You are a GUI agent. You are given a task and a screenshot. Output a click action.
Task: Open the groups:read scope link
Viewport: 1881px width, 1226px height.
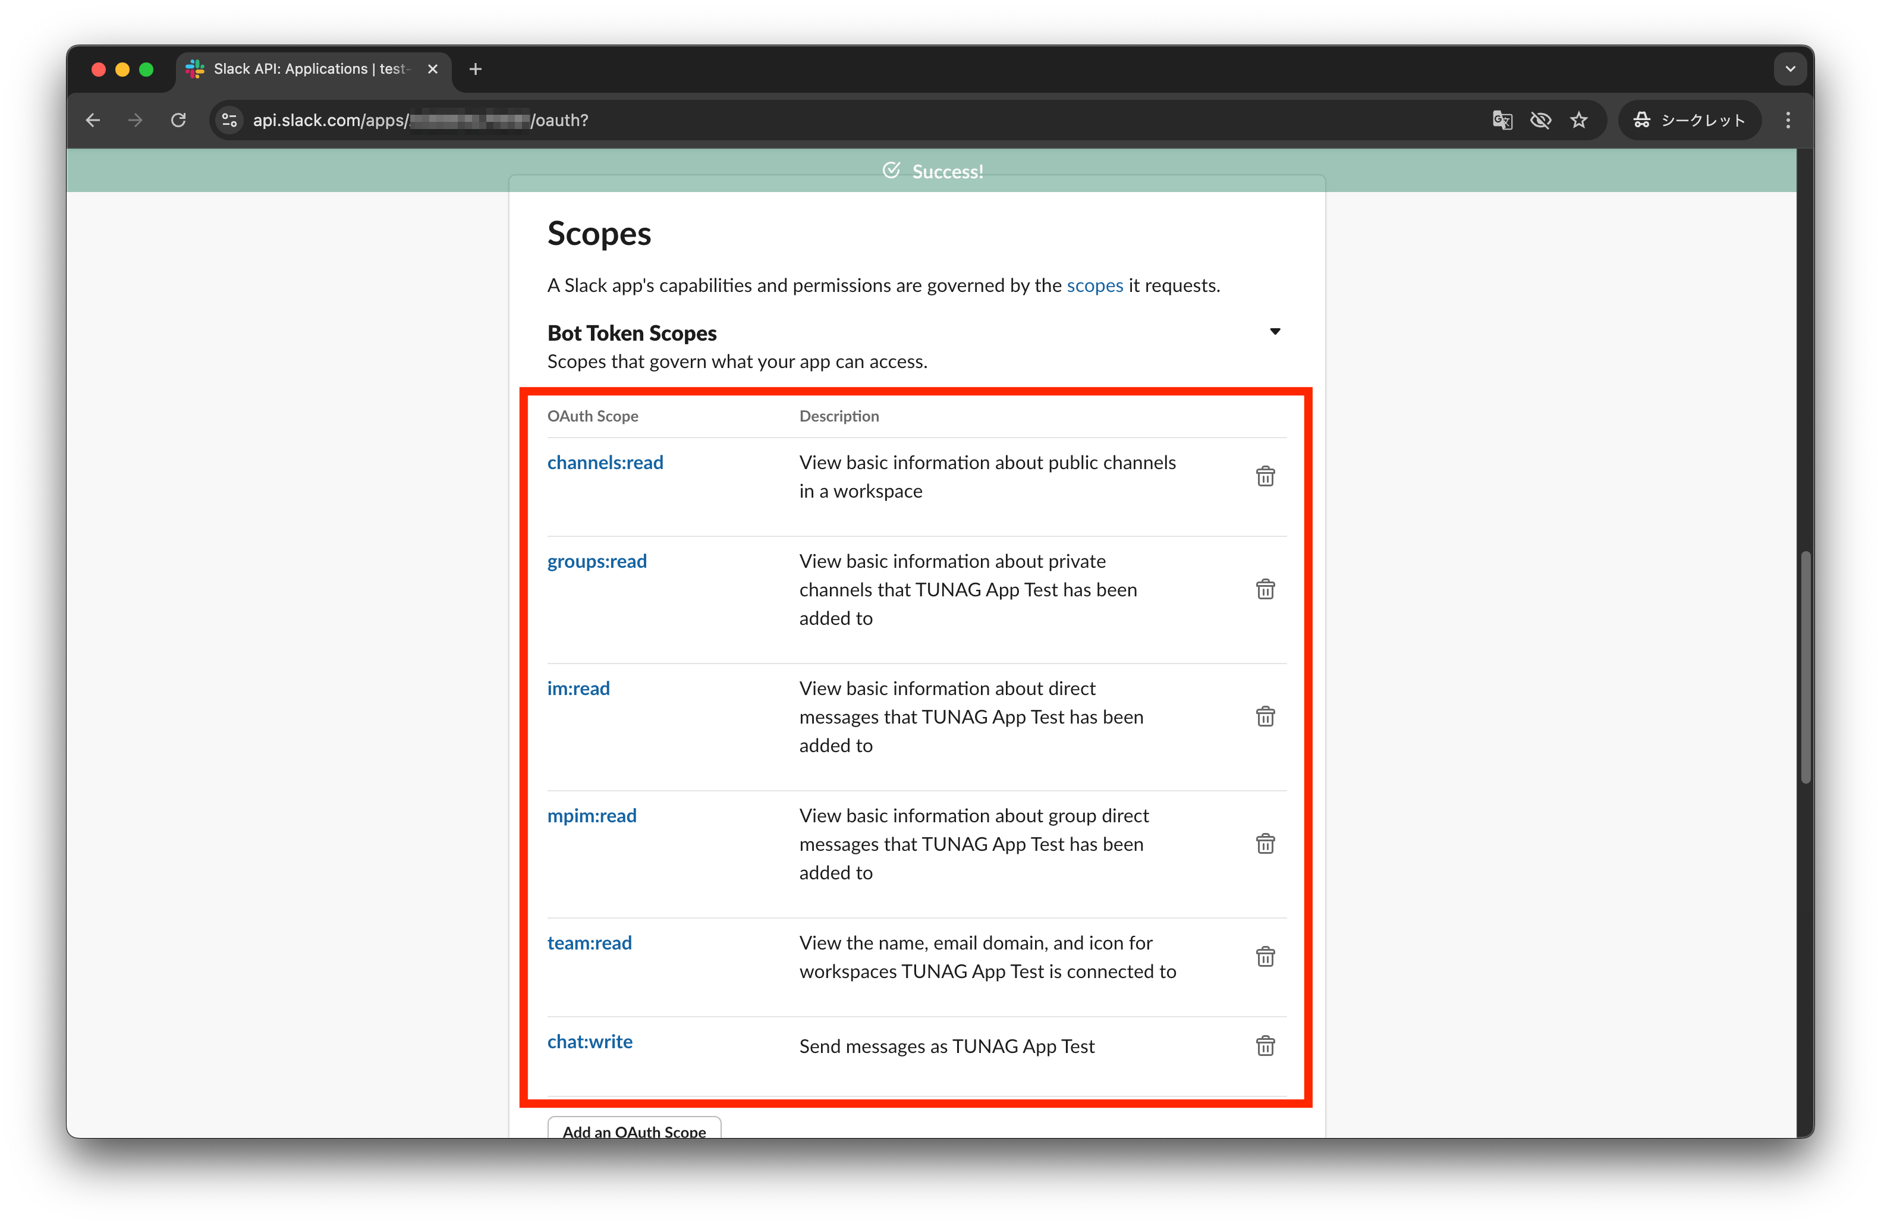point(597,561)
